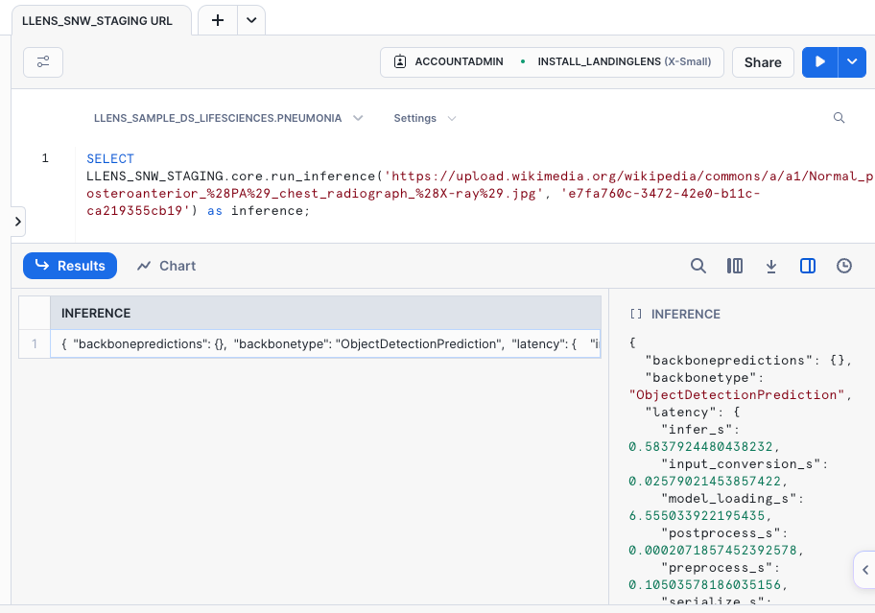The height and width of the screenshot is (613, 875).
Task: Open the run options chevron next to play
Action: [x=852, y=61]
